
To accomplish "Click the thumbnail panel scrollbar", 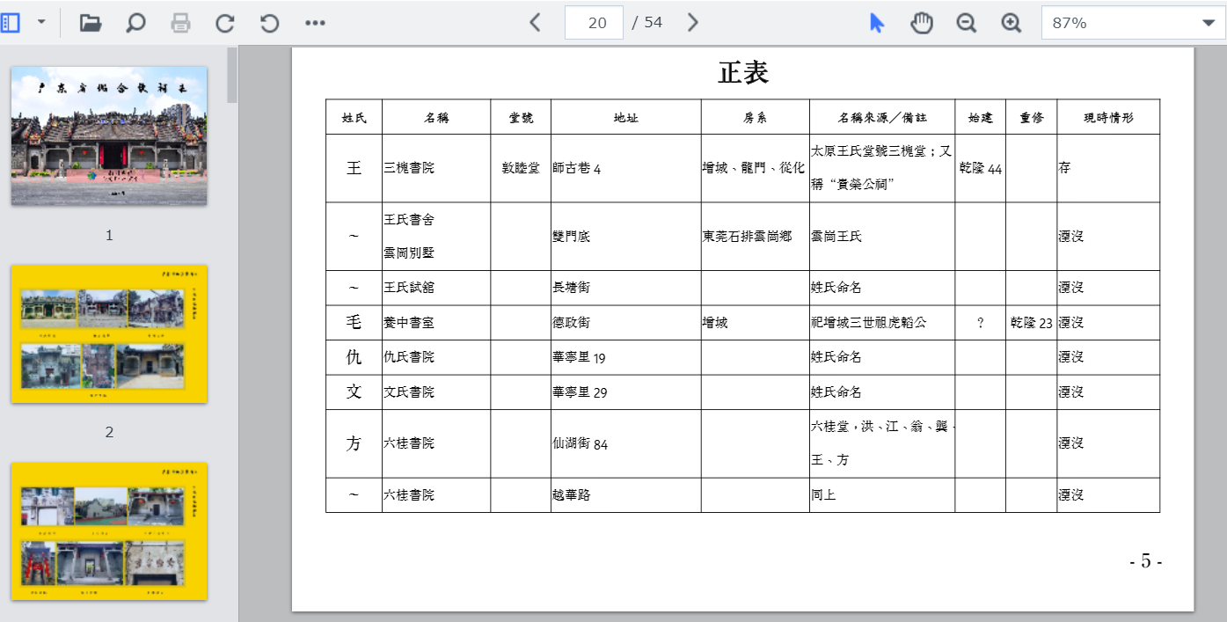I will coord(231,77).
